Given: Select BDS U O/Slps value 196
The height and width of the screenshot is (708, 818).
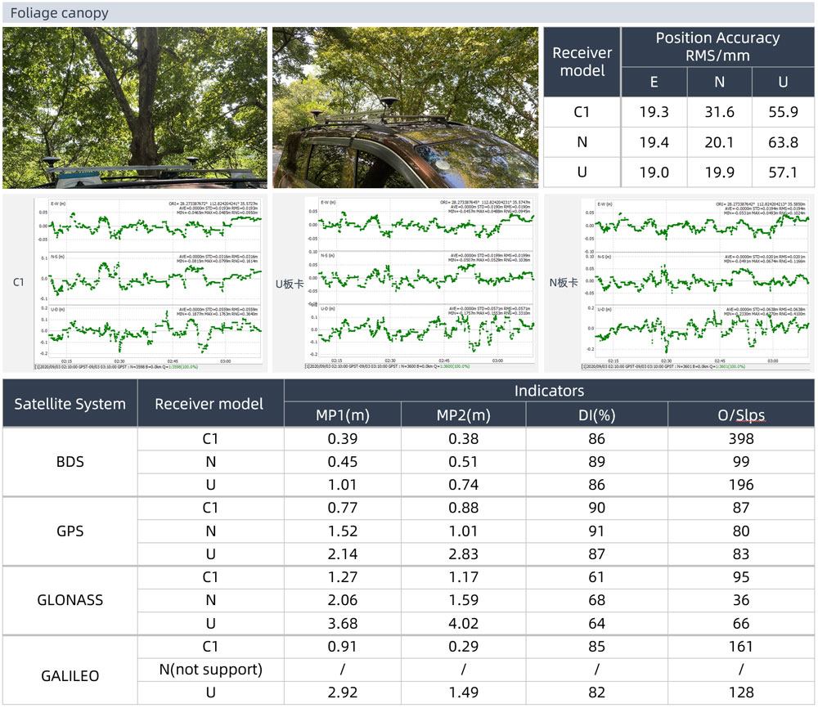Looking at the screenshot, I should coord(741,485).
